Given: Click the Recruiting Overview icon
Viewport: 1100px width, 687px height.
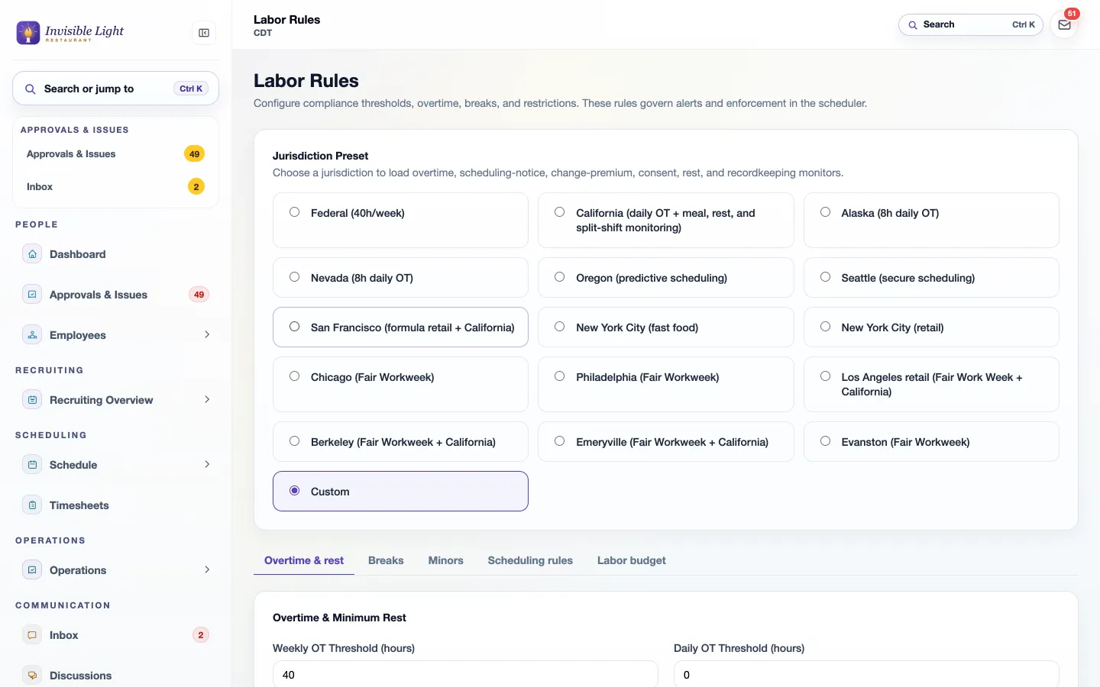Looking at the screenshot, I should pyautogui.click(x=32, y=400).
